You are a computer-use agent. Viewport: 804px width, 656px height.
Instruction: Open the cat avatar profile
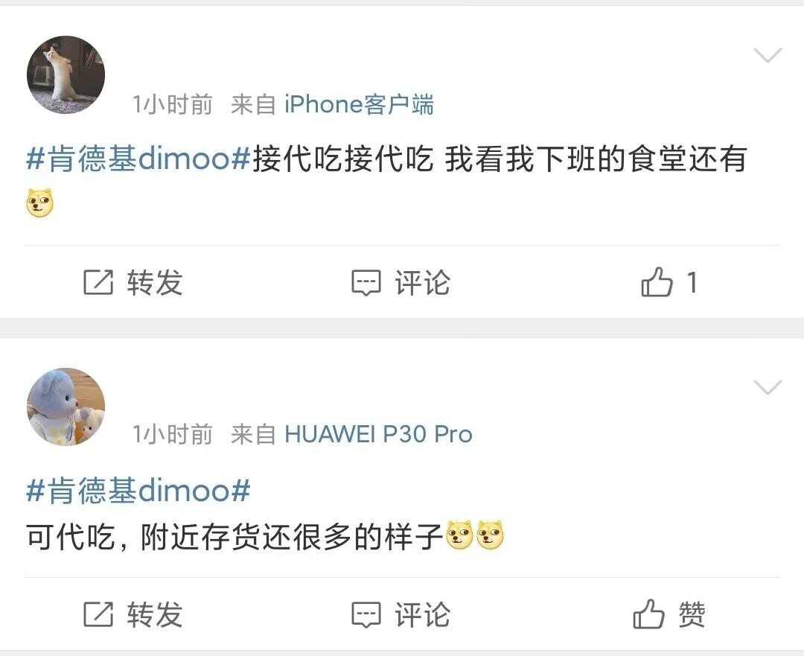click(x=66, y=75)
